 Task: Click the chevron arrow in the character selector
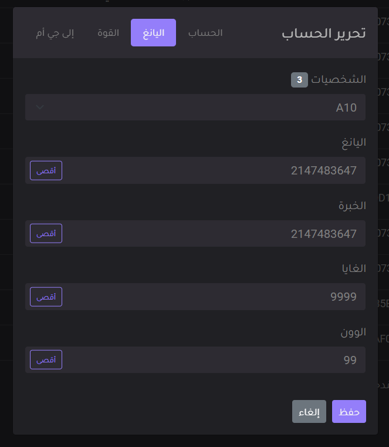pos(40,107)
